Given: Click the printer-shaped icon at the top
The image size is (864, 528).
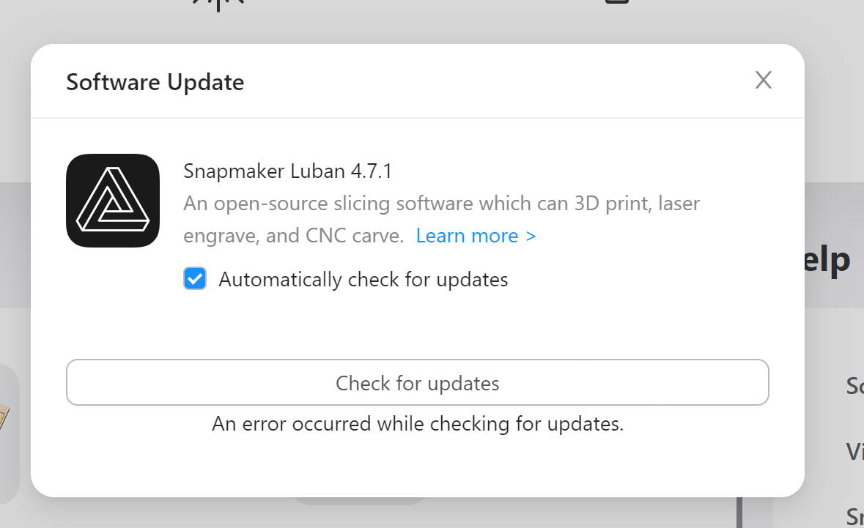Looking at the screenshot, I should 616,4.
